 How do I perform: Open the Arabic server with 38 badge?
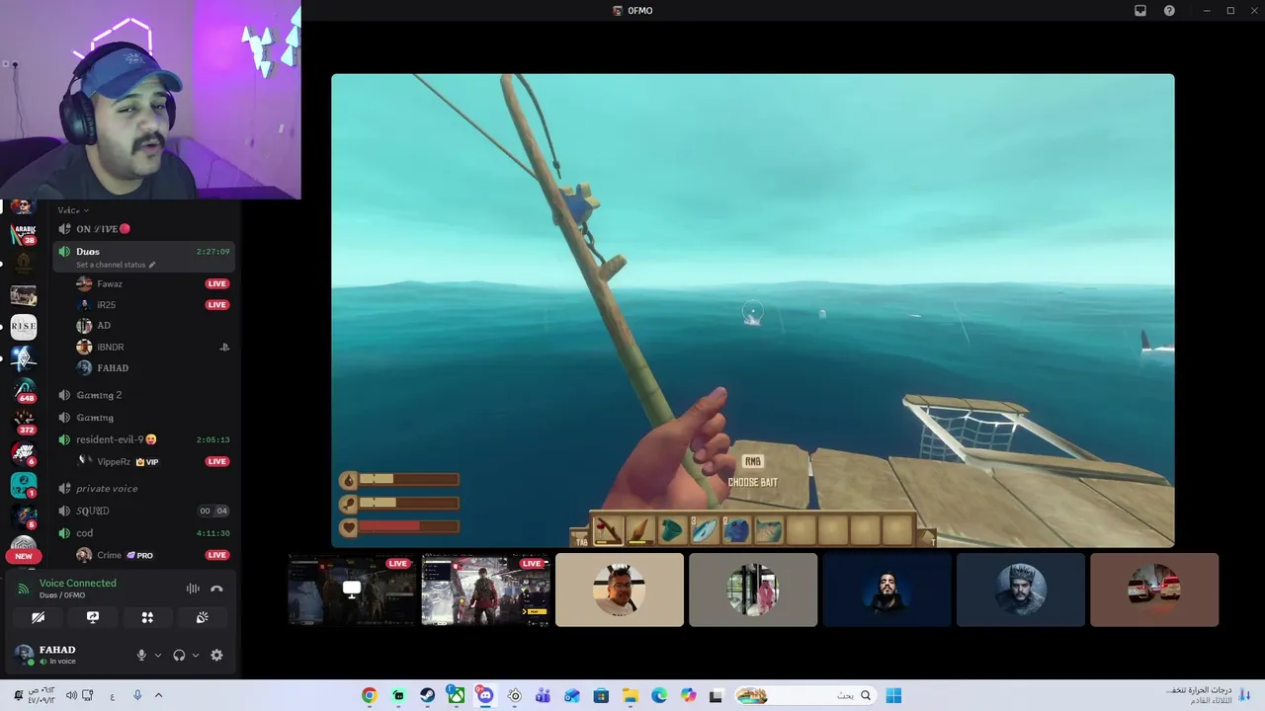tap(24, 234)
